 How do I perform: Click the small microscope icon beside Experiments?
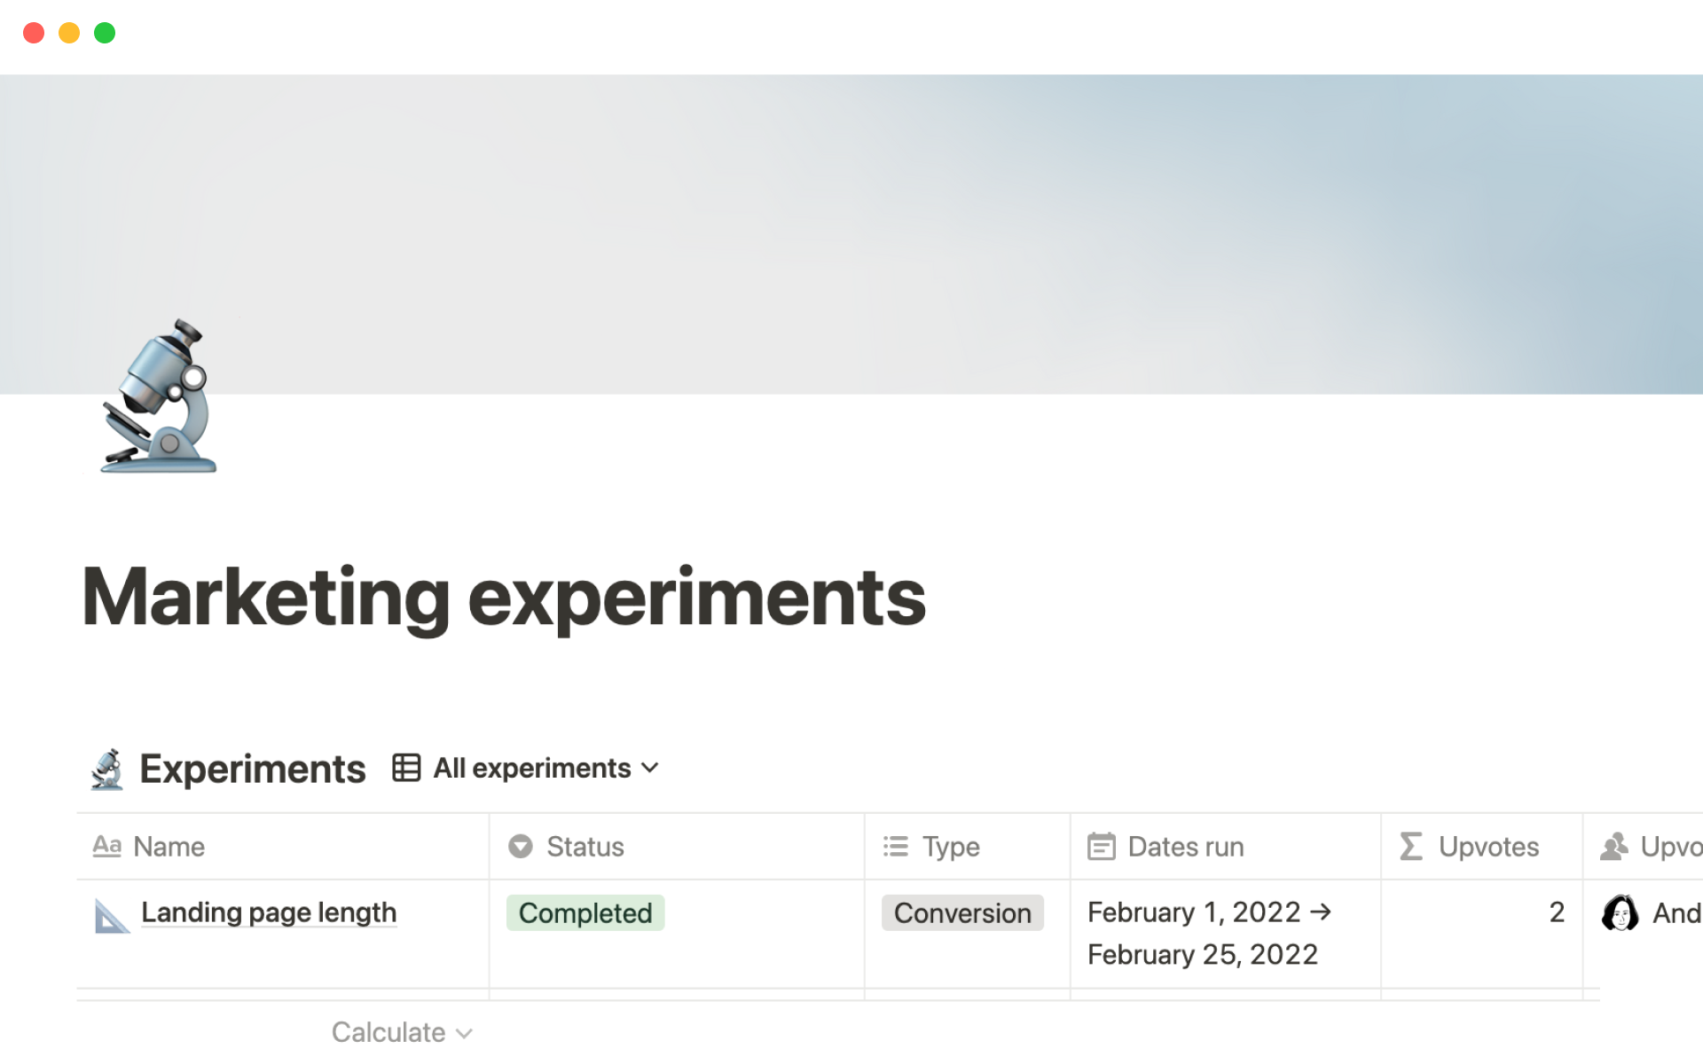pos(107,769)
